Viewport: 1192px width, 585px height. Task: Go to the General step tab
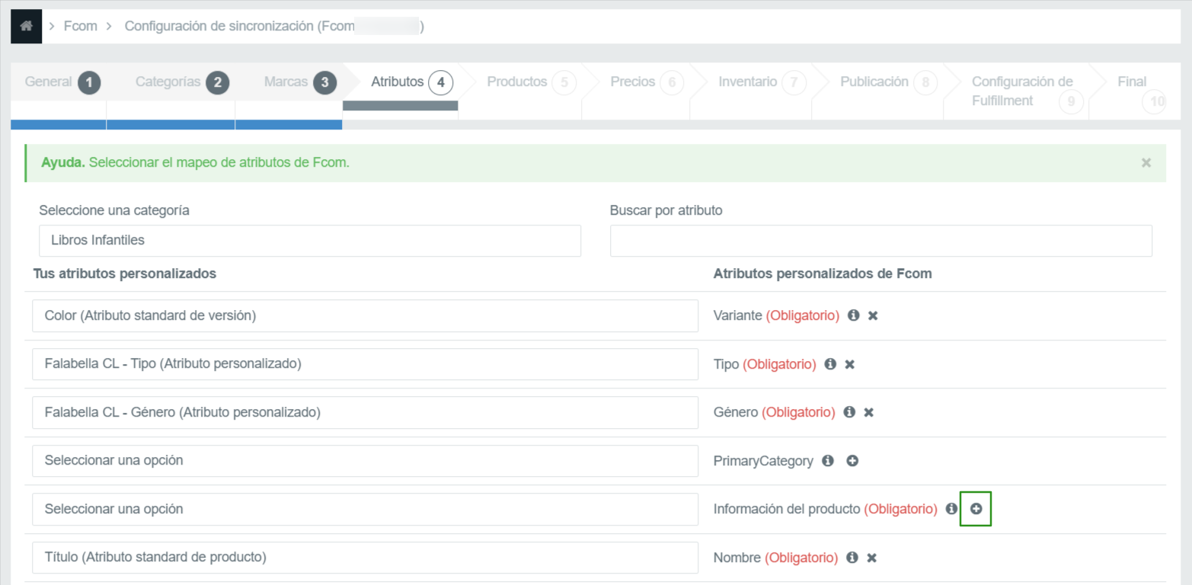pos(61,82)
